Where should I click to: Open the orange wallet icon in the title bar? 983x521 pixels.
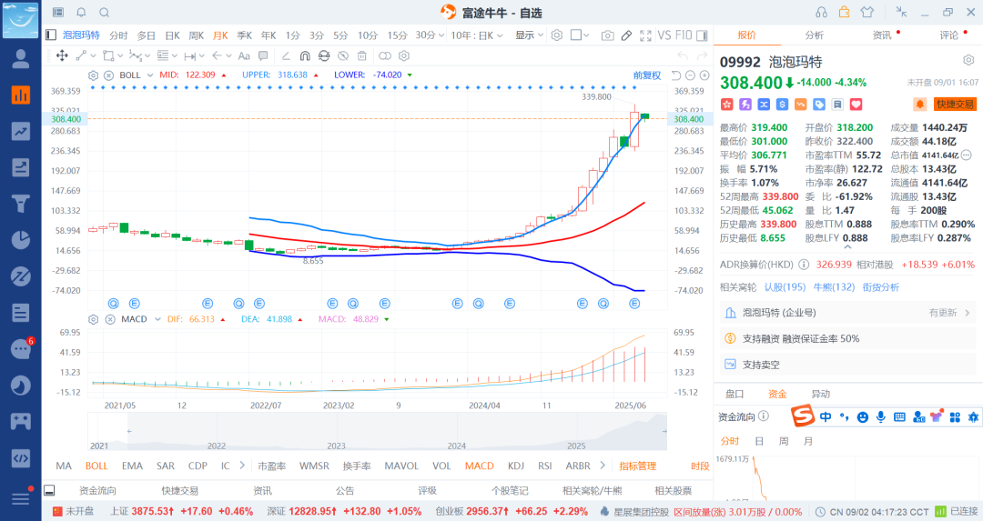(844, 12)
